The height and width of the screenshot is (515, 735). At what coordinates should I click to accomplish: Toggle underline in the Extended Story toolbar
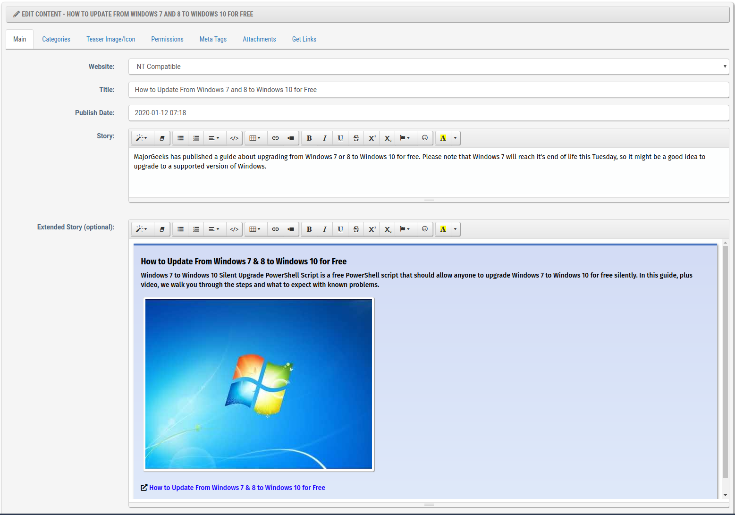pos(340,229)
